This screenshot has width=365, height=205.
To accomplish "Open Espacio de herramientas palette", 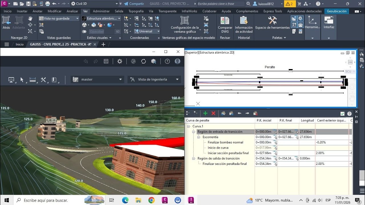I will click(x=272, y=23).
